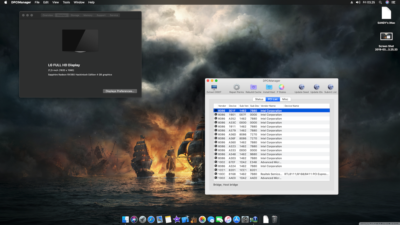The image size is (400, 225).
Task: Open the File menu
Action: click(37, 2)
